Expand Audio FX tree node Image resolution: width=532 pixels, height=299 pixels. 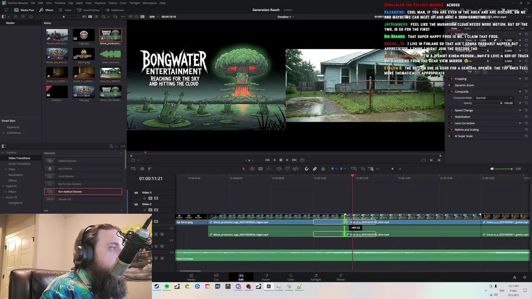[3, 197]
